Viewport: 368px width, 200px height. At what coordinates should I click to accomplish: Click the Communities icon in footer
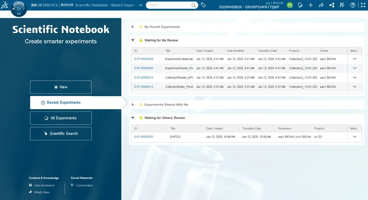[72, 185]
